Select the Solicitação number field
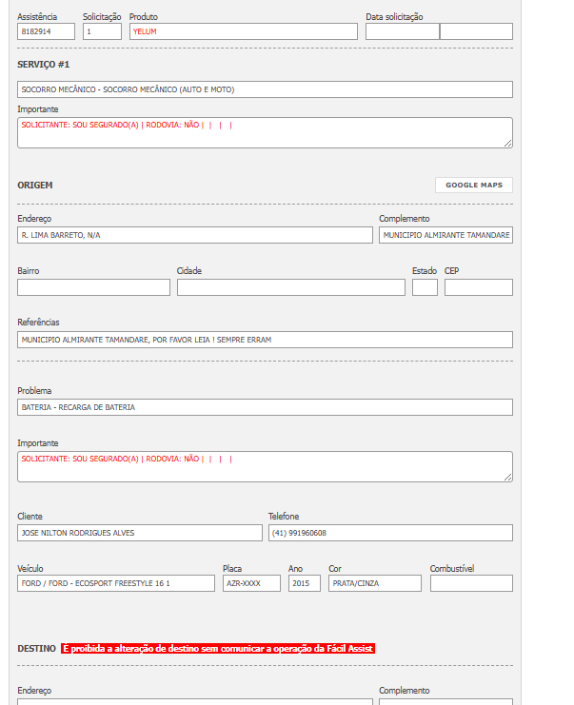Screen dimensions: 574x705 coord(102,31)
